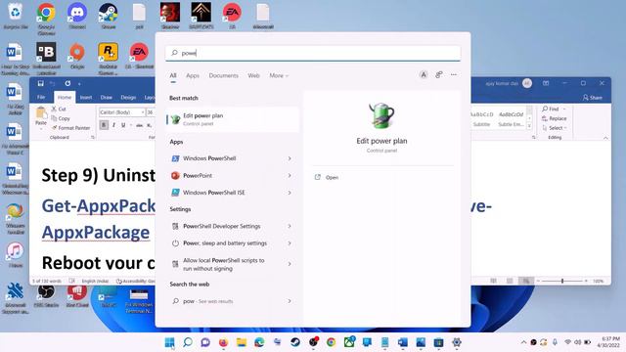
Task: Click Replace in Word editing group
Action: coord(555,118)
